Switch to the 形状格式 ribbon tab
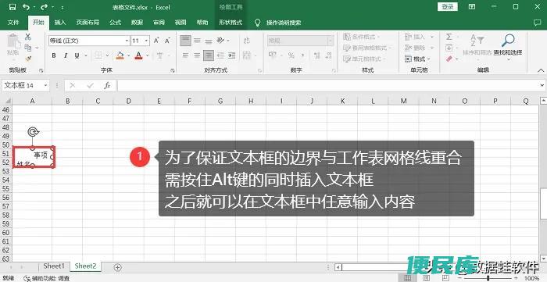The width and height of the screenshot is (547, 282). coord(231,23)
